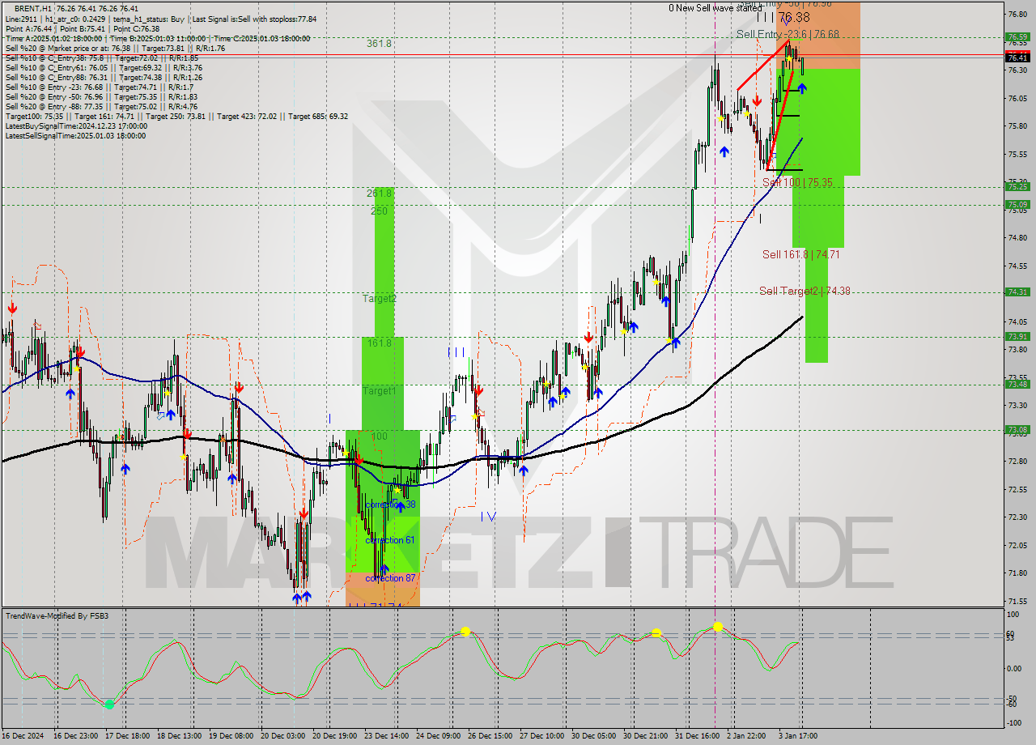Click the '30 Dec 21:00' time axis label
1036x745 pixels.
click(x=646, y=736)
